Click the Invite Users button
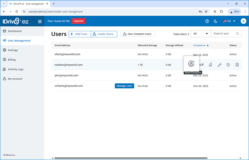The height and width of the screenshot is (160, 249). [104, 34]
